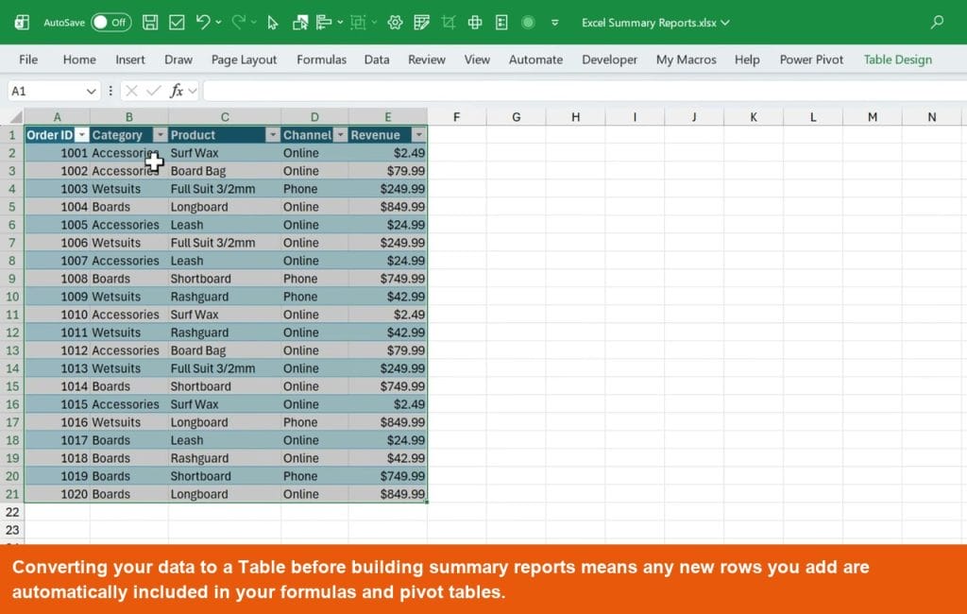Click the $749.99 cell in row 9
Screen dimensions: 967x614
(388, 279)
